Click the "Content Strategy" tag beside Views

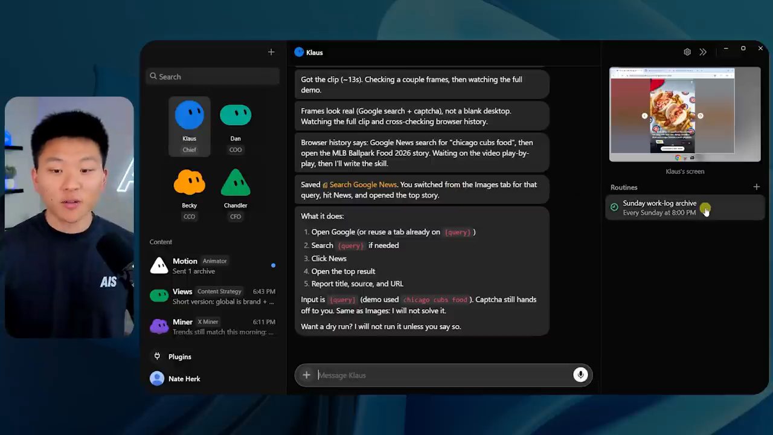point(219,291)
